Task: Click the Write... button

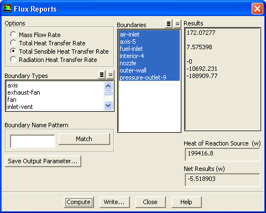Action: pyautogui.click(x=114, y=202)
